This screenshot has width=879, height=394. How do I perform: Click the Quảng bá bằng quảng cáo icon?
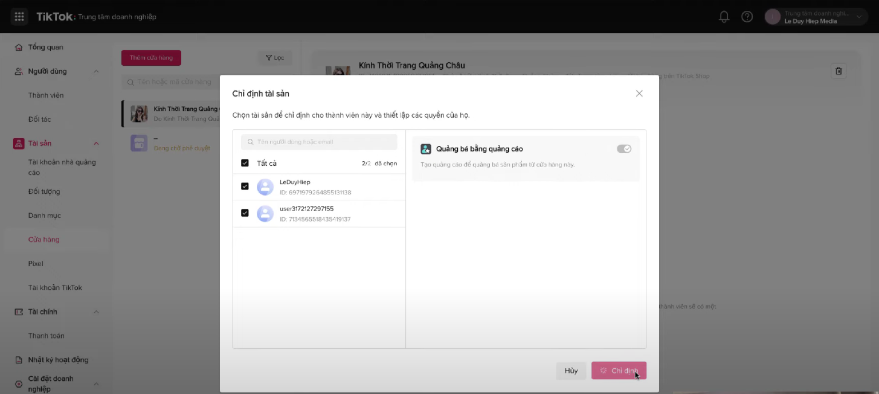point(426,149)
